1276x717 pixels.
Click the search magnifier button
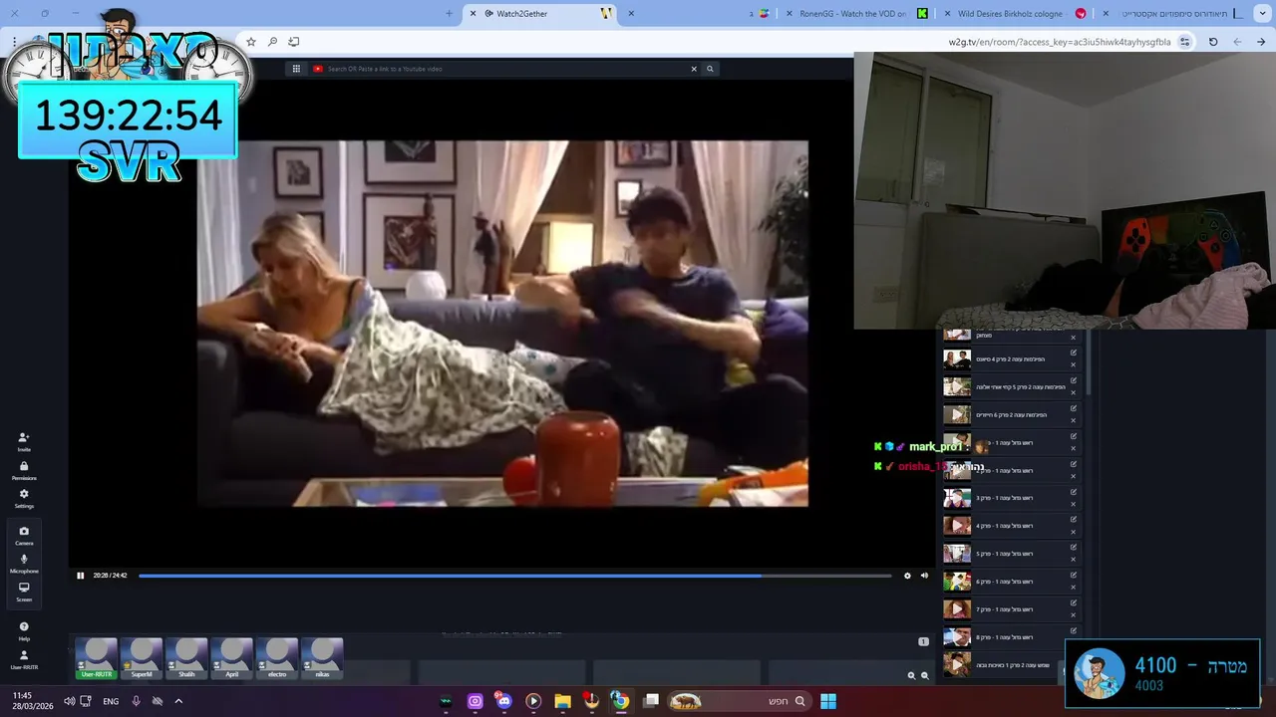(x=710, y=69)
